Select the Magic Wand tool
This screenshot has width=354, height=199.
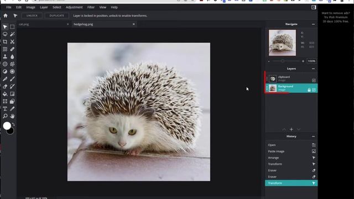(x=12, y=34)
